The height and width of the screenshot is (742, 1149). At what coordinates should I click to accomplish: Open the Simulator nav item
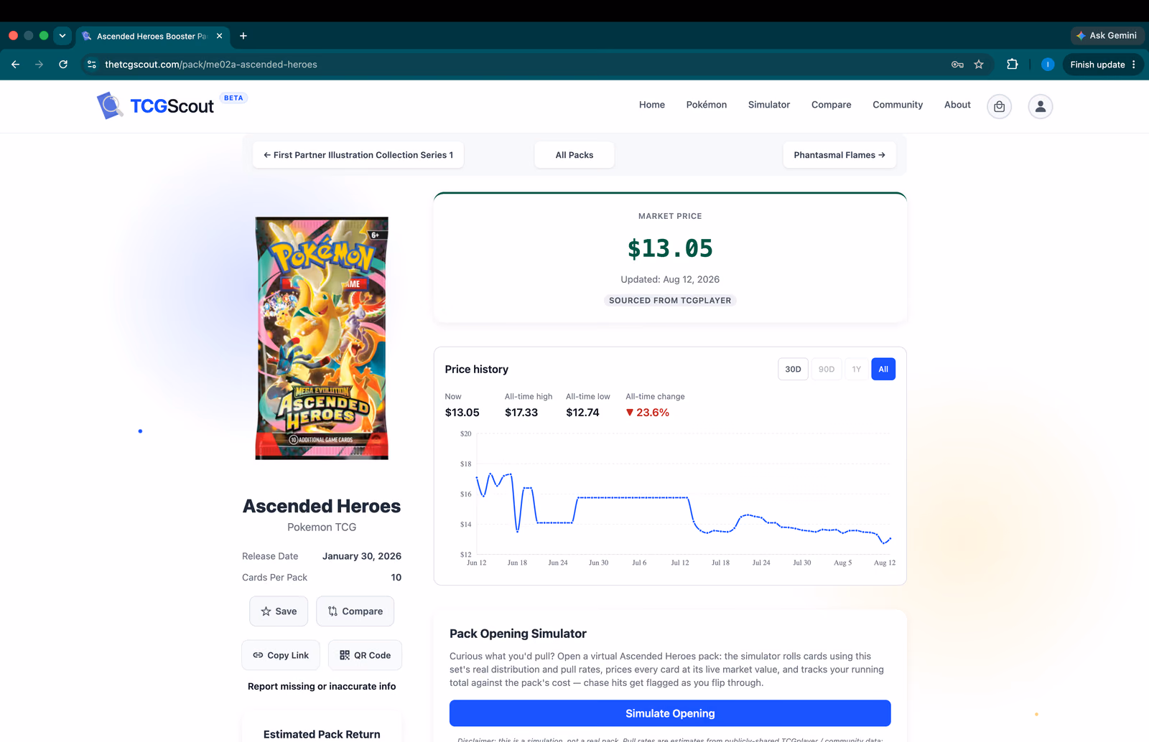click(x=769, y=105)
